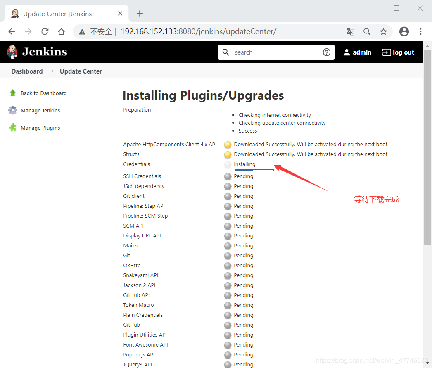Screen dimensions: 432x368
Task: Click 'Checking internet connectivity' text
Action: (x=275, y=115)
